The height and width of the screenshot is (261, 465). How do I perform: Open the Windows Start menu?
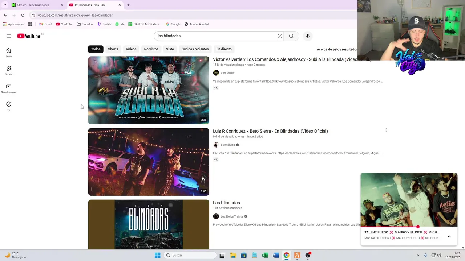(x=157, y=255)
